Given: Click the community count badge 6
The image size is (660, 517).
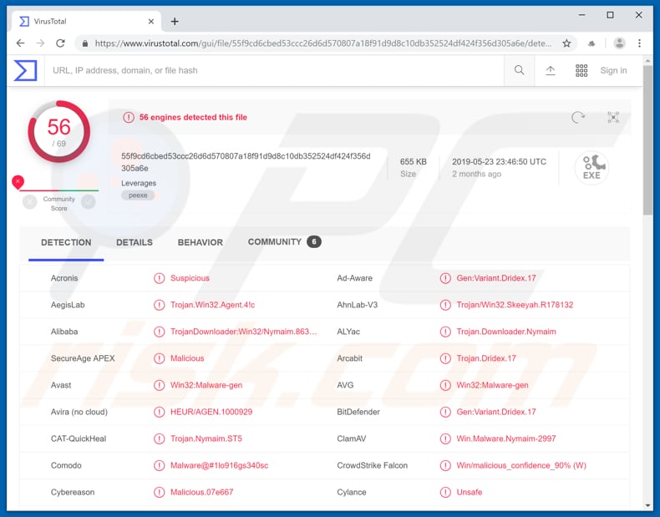Looking at the screenshot, I should [x=313, y=242].
